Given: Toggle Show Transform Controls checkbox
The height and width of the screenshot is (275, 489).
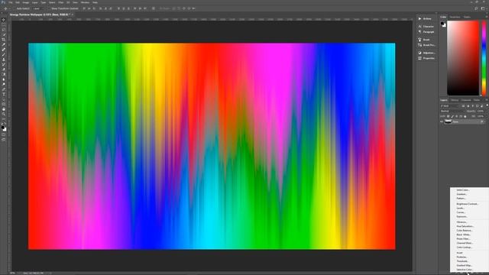Looking at the screenshot, I should 49,8.
